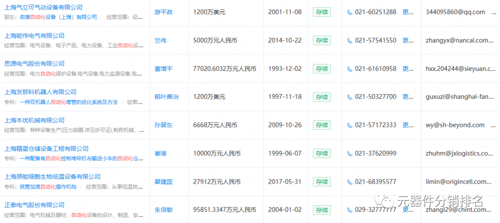Click 存续 badge in 上海气立可 row
The image size is (500, 223).
[322, 13]
